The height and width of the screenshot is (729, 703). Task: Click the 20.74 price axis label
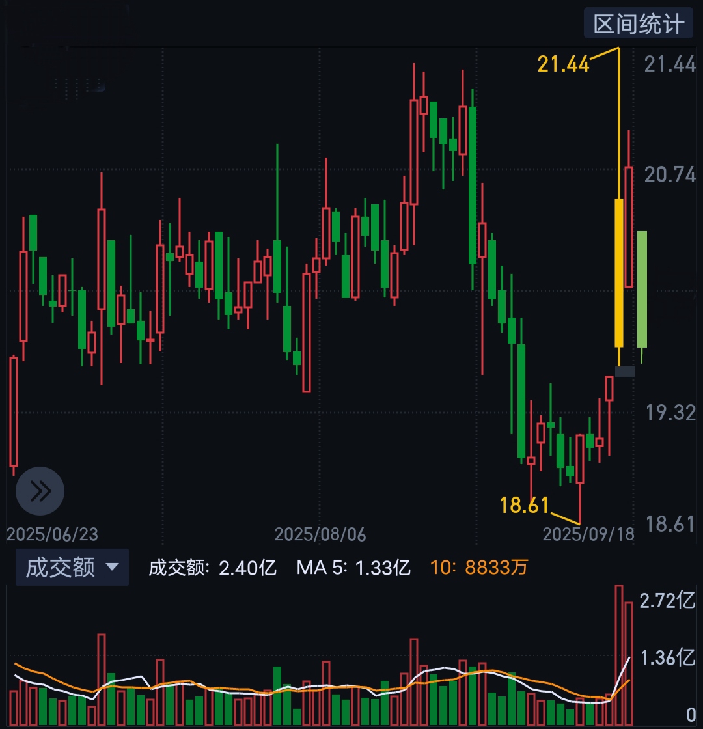coord(670,175)
